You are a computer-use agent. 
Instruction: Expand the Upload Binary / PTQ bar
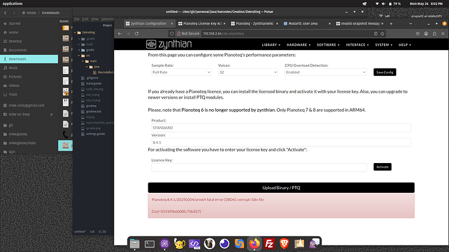click(281, 188)
